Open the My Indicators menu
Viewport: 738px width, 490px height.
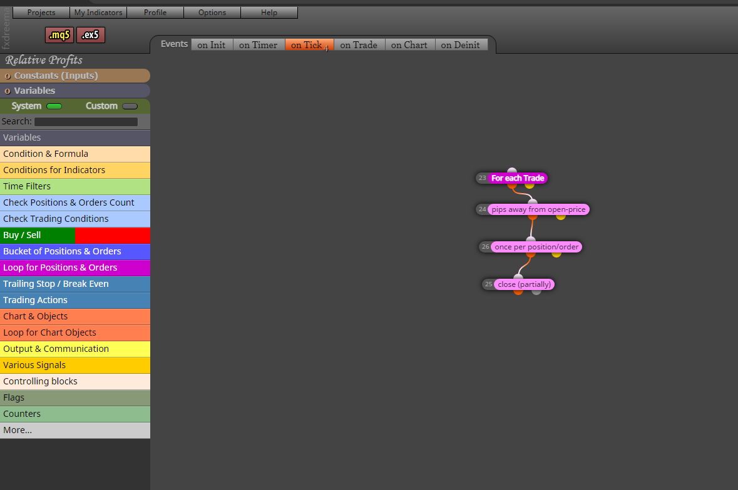point(98,12)
